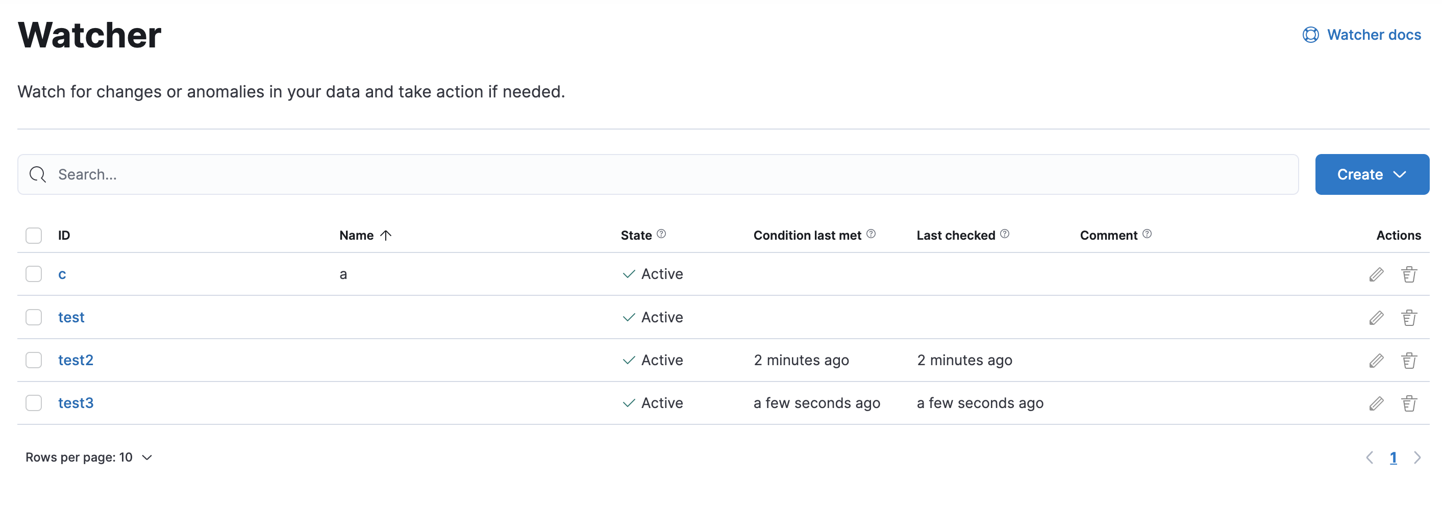This screenshot has height=509, width=1442.
Task: Open the test2 watch link
Action: pyautogui.click(x=76, y=360)
